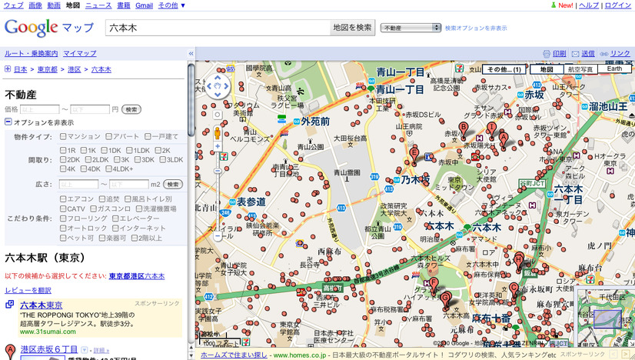The width and height of the screenshot is (635, 360).
Task: Click area 検索 button
Action: pyautogui.click(x=173, y=185)
